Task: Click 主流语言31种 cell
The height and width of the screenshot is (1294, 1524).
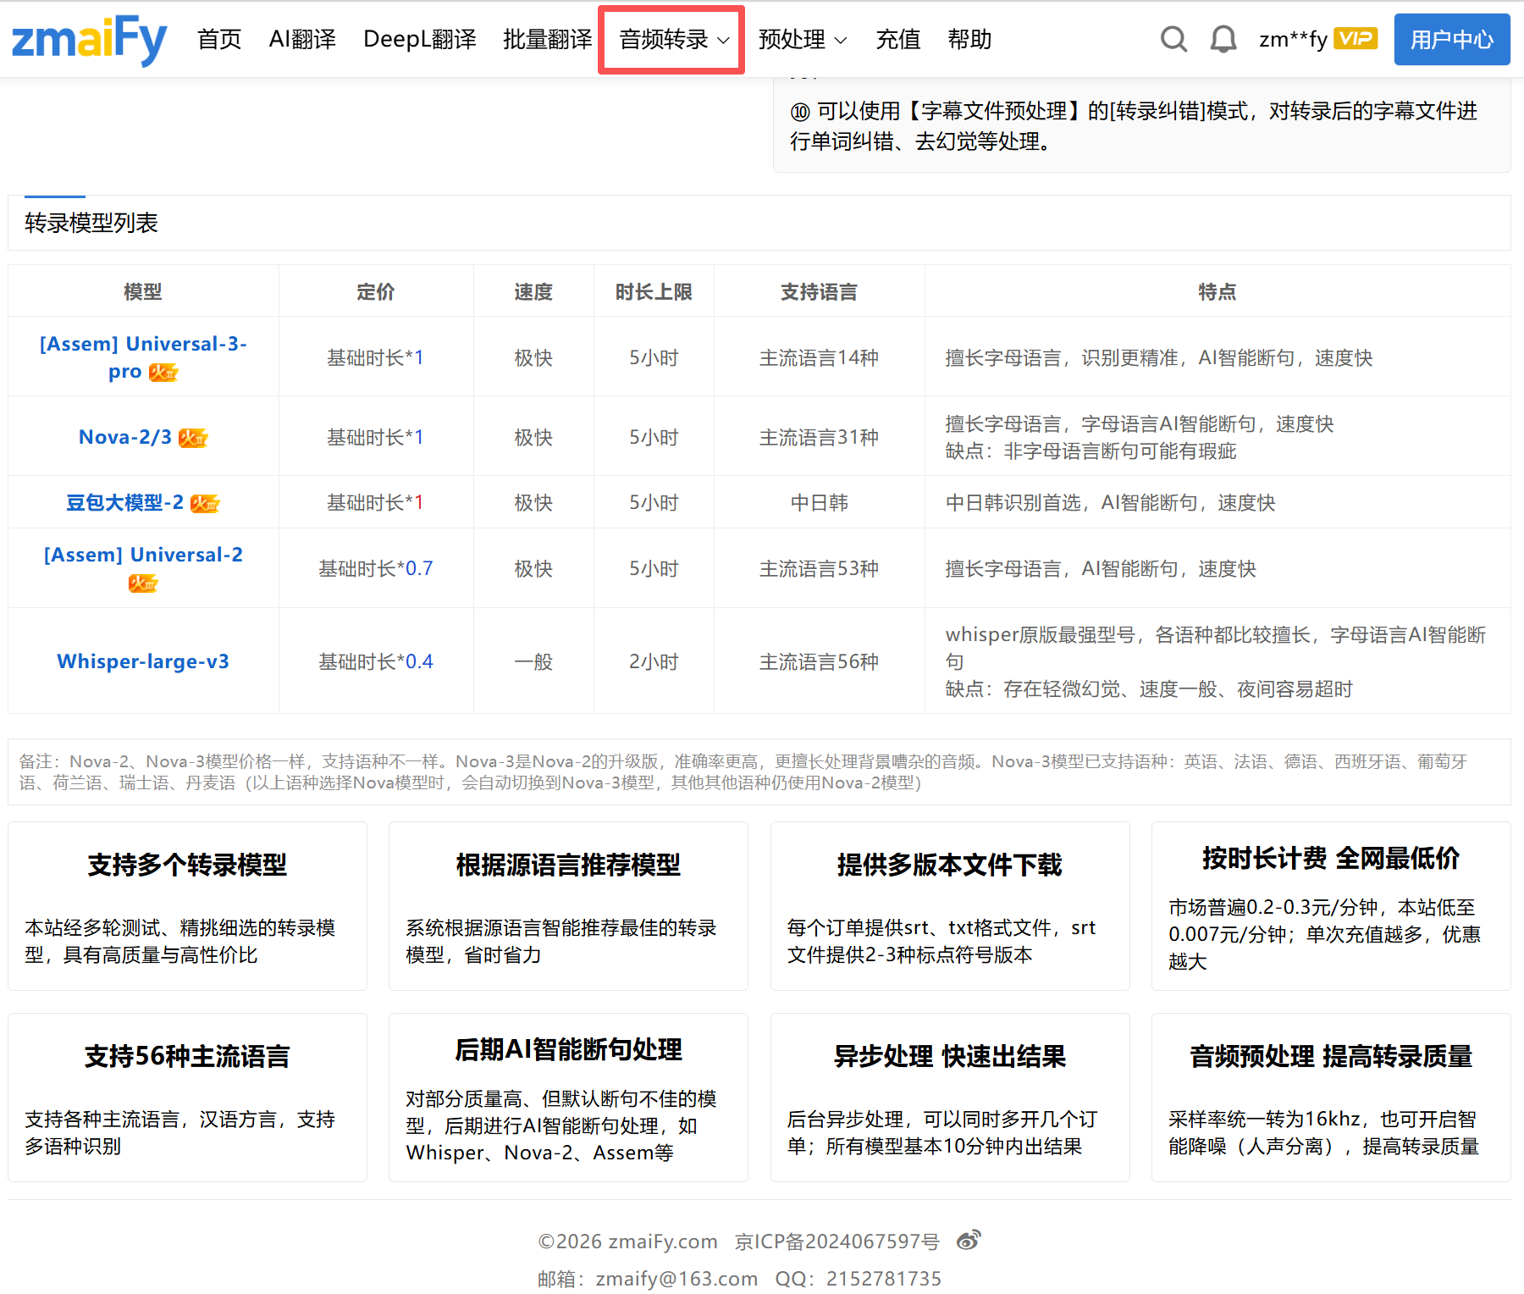Action: (x=819, y=437)
